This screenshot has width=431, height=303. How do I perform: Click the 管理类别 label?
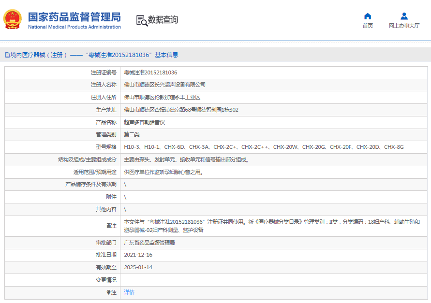click(106, 134)
